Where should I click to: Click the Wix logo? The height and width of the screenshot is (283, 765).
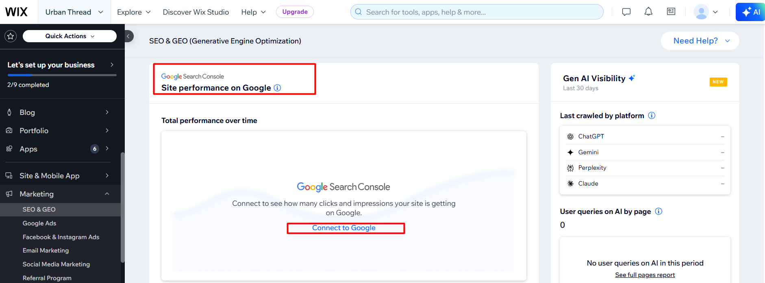coord(16,12)
